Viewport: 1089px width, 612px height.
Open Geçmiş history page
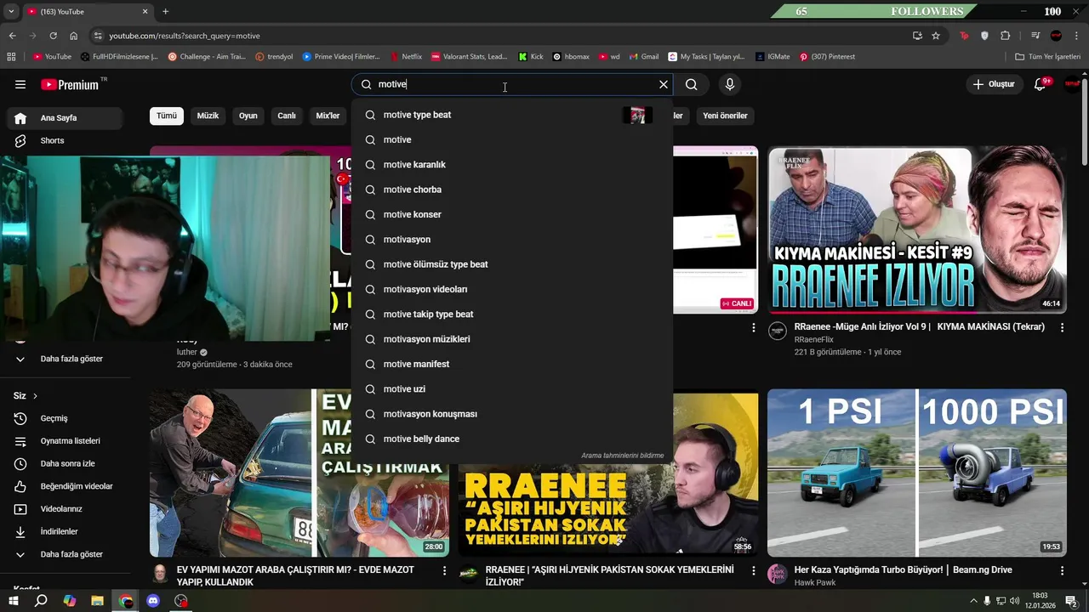66,418
